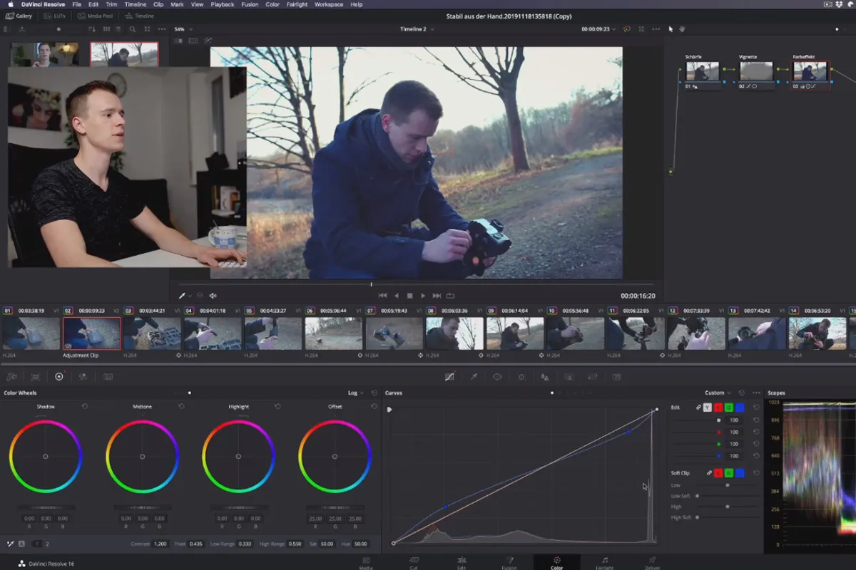Toggle the blue Edit curve channel
This screenshot has width=856, height=570.
pos(740,408)
